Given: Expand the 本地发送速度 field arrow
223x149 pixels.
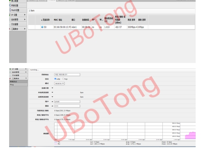Looking at the screenshot, I should click(52, 93).
